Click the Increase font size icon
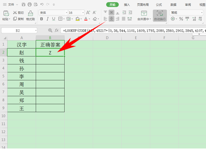Viewport: 206px width, 150px height. coord(88,12)
